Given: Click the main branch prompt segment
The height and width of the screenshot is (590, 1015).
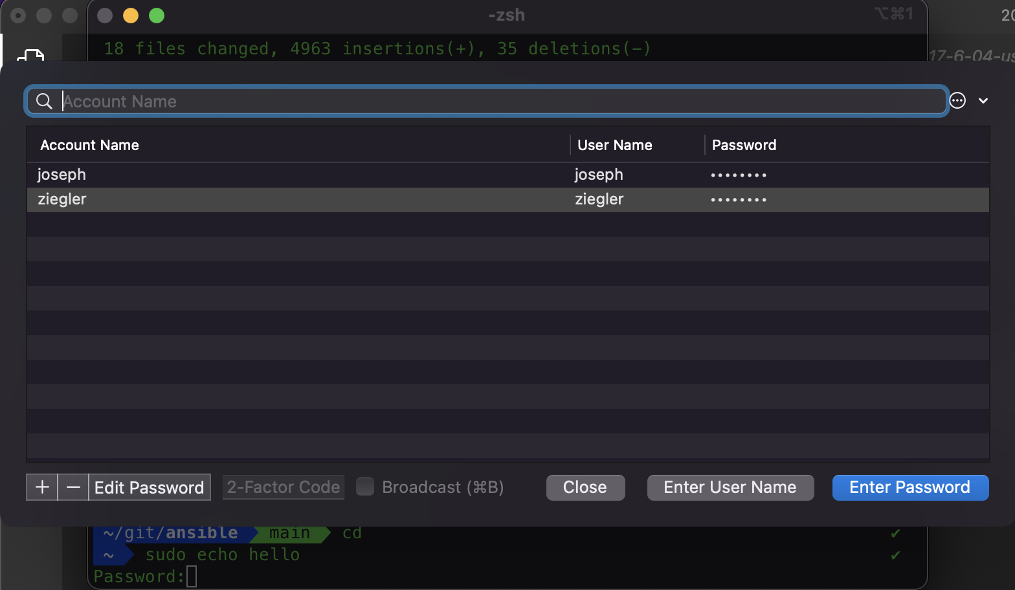Looking at the screenshot, I should point(289,533).
